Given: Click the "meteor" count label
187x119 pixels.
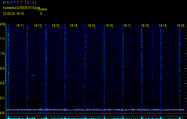Looking at the screenshot, I should coord(42,10).
